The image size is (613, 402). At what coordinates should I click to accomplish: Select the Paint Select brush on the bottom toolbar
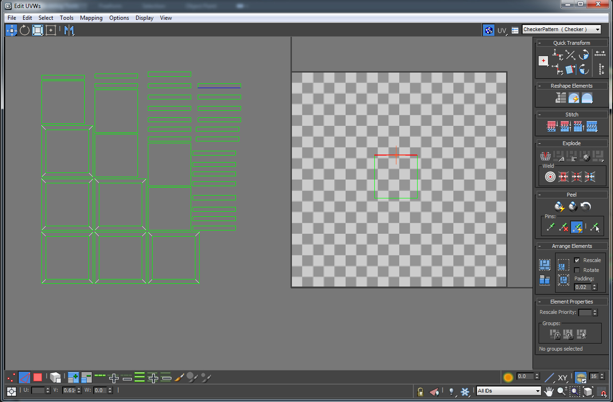(178, 377)
